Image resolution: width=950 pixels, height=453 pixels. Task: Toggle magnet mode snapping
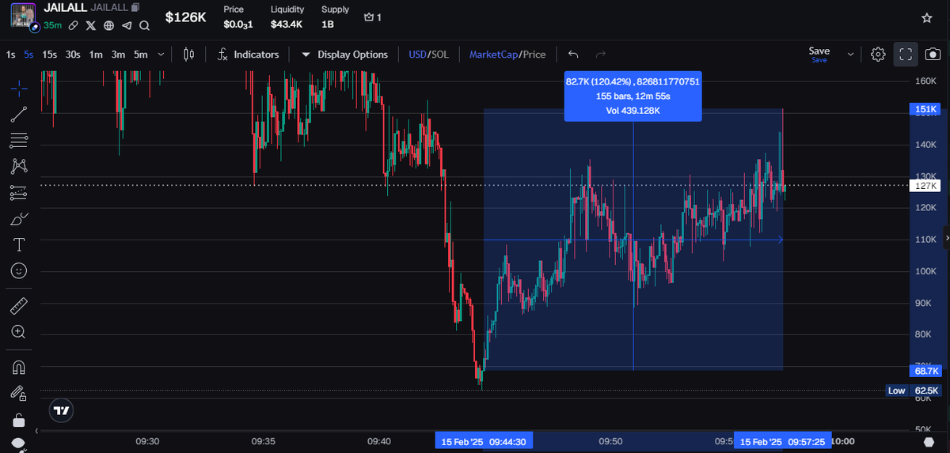(19, 367)
